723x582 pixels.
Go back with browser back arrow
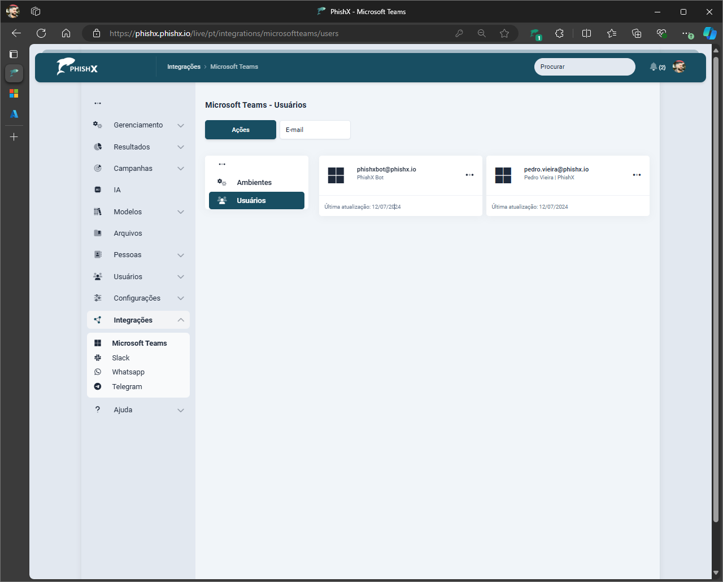point(16,33)
